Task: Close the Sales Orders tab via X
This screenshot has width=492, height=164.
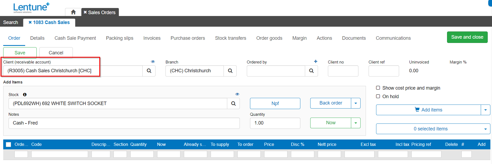Action: pyautogui.click(x=85, y=12)
